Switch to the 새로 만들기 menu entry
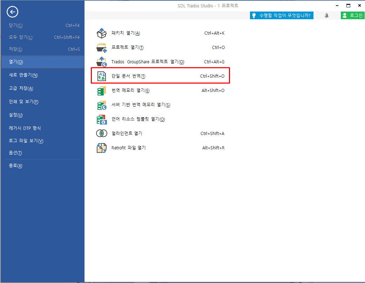 coord(21,76)
